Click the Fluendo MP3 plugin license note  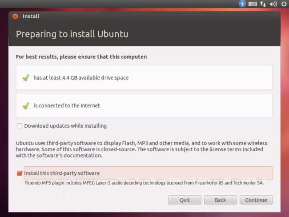click(144, 183)
